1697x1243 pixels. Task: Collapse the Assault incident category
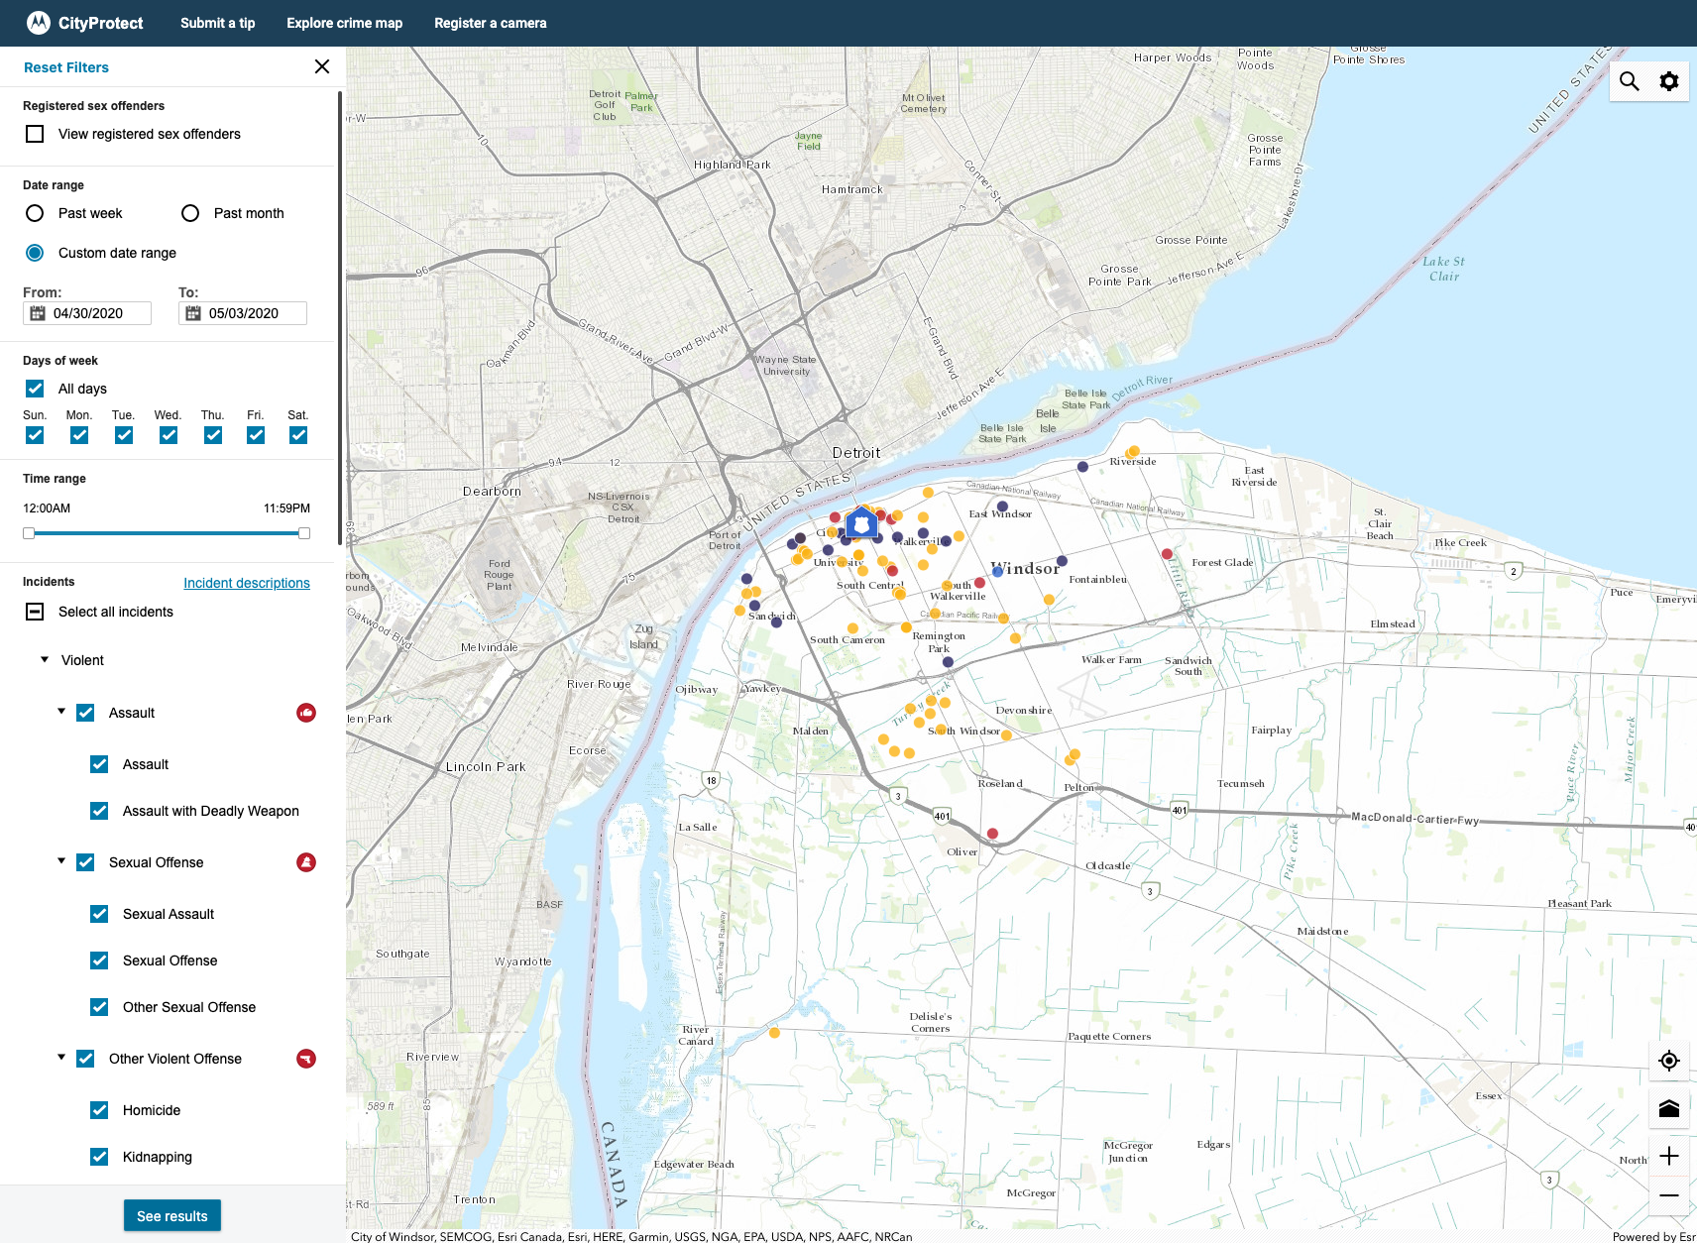pyautogui.click(x=61, y=712)
